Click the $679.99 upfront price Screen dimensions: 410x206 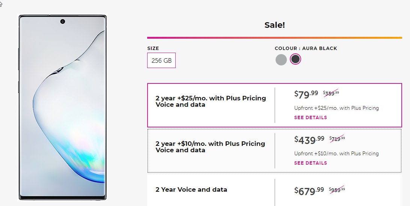[309, 191]
